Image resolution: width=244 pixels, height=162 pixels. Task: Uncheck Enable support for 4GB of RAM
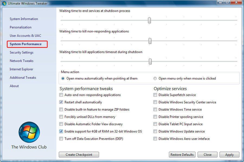pyautogui.click(x=61, y=131)
